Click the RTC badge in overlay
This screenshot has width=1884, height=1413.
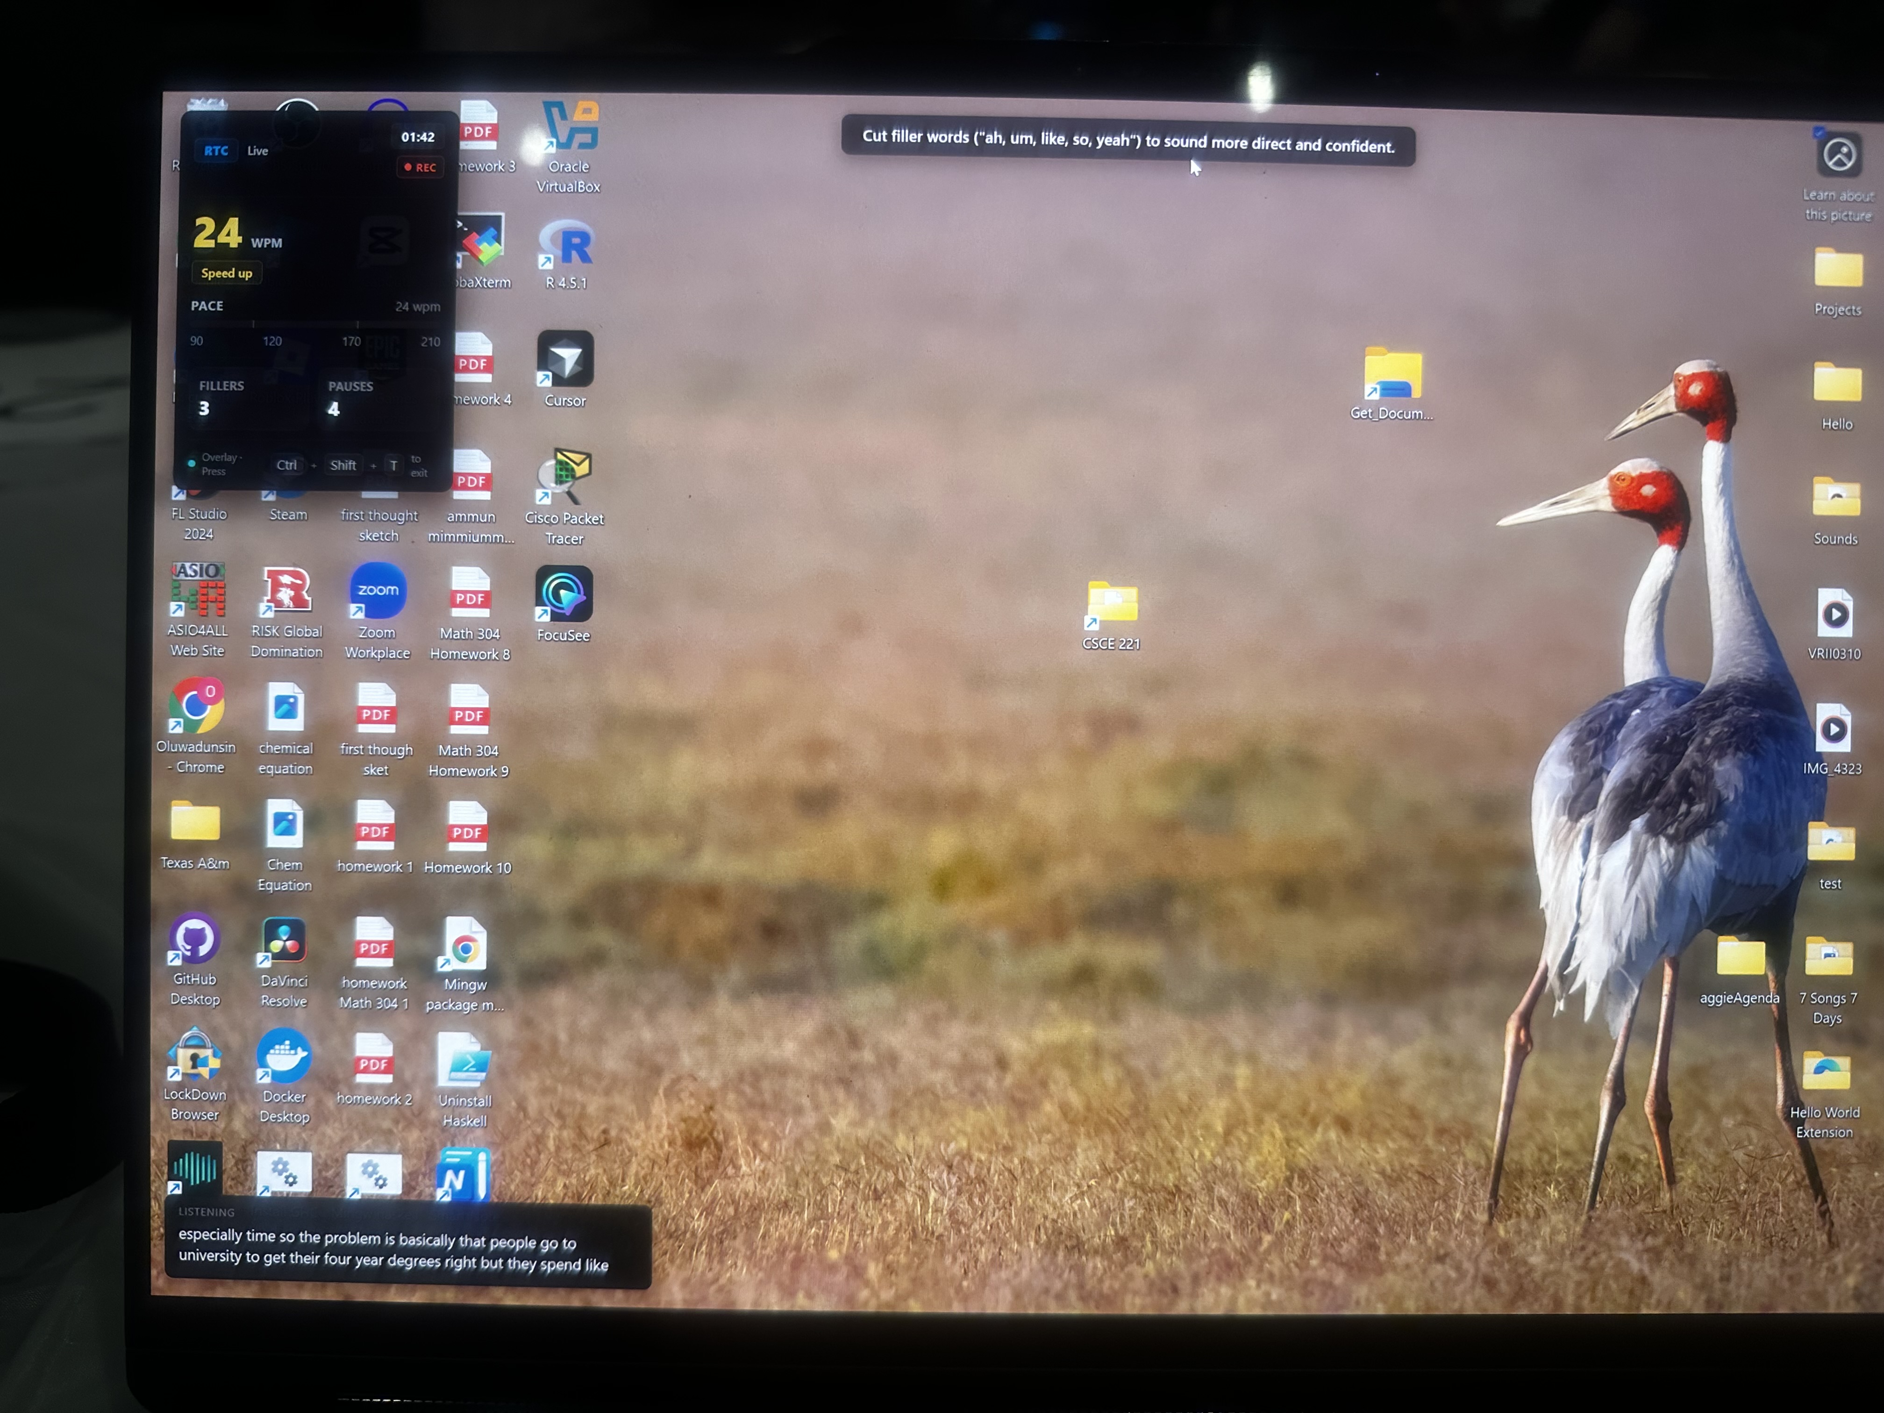(x=215, y=151)
